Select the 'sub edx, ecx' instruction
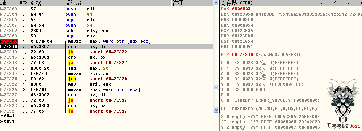Image resolution: width=362 pixels, height=131 pixels. point(86,31)
